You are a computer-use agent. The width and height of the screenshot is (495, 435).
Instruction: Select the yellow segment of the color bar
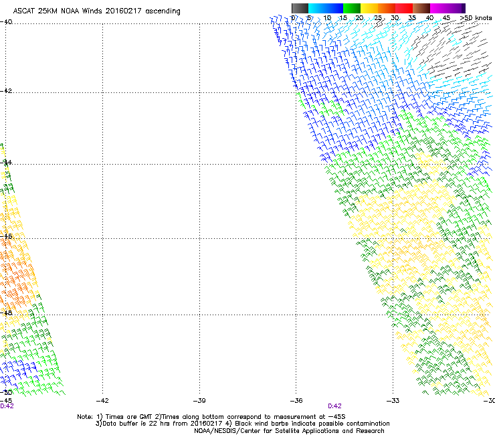[369, 8]
